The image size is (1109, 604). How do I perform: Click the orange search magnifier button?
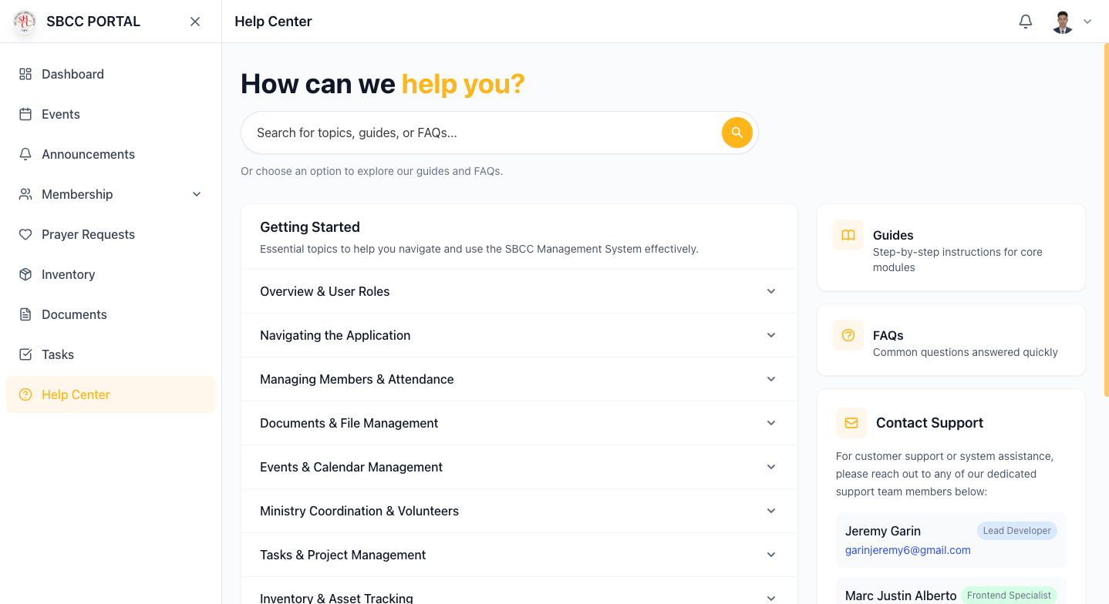pos(737,133)
